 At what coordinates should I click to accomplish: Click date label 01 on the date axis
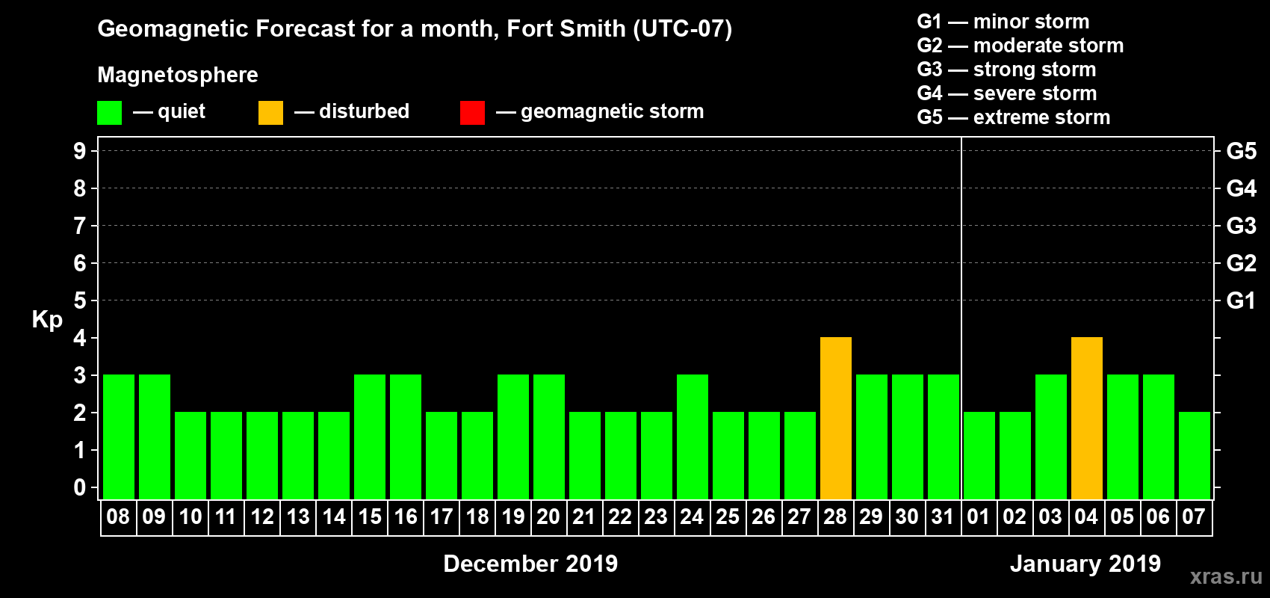[979, 517]
